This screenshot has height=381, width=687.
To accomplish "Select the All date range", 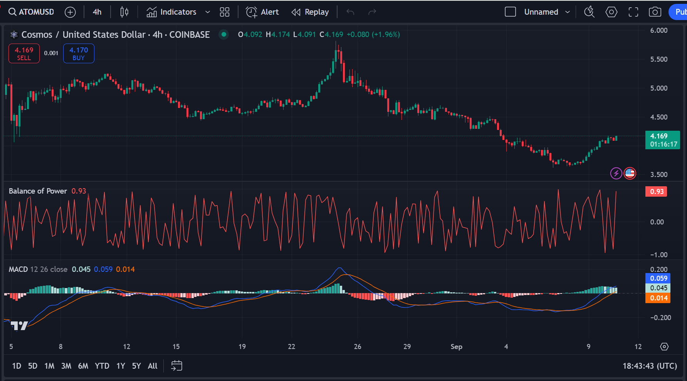I will coord(153,366).
